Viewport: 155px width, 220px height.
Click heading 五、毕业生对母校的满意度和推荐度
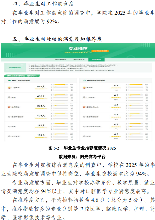point(57,39)
